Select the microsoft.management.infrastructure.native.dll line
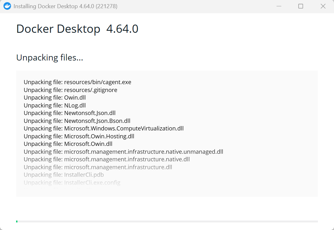The width and height of the screenshot is (334, 230). pyautogui.click(x=107, y=159)
